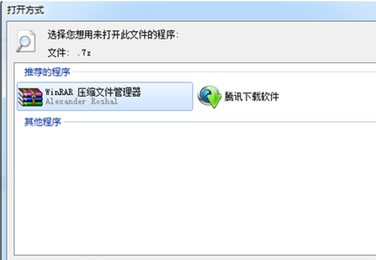Click the 文件: .7z filename text
376x260 pixels.
coord(69,53)
